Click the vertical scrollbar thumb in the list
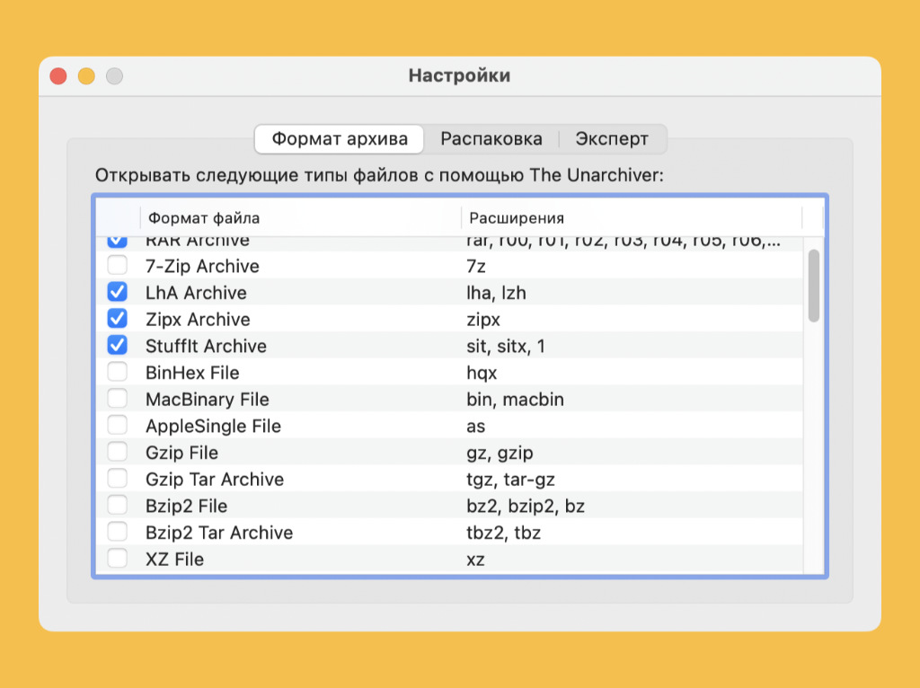 click(x=813, y=286)
